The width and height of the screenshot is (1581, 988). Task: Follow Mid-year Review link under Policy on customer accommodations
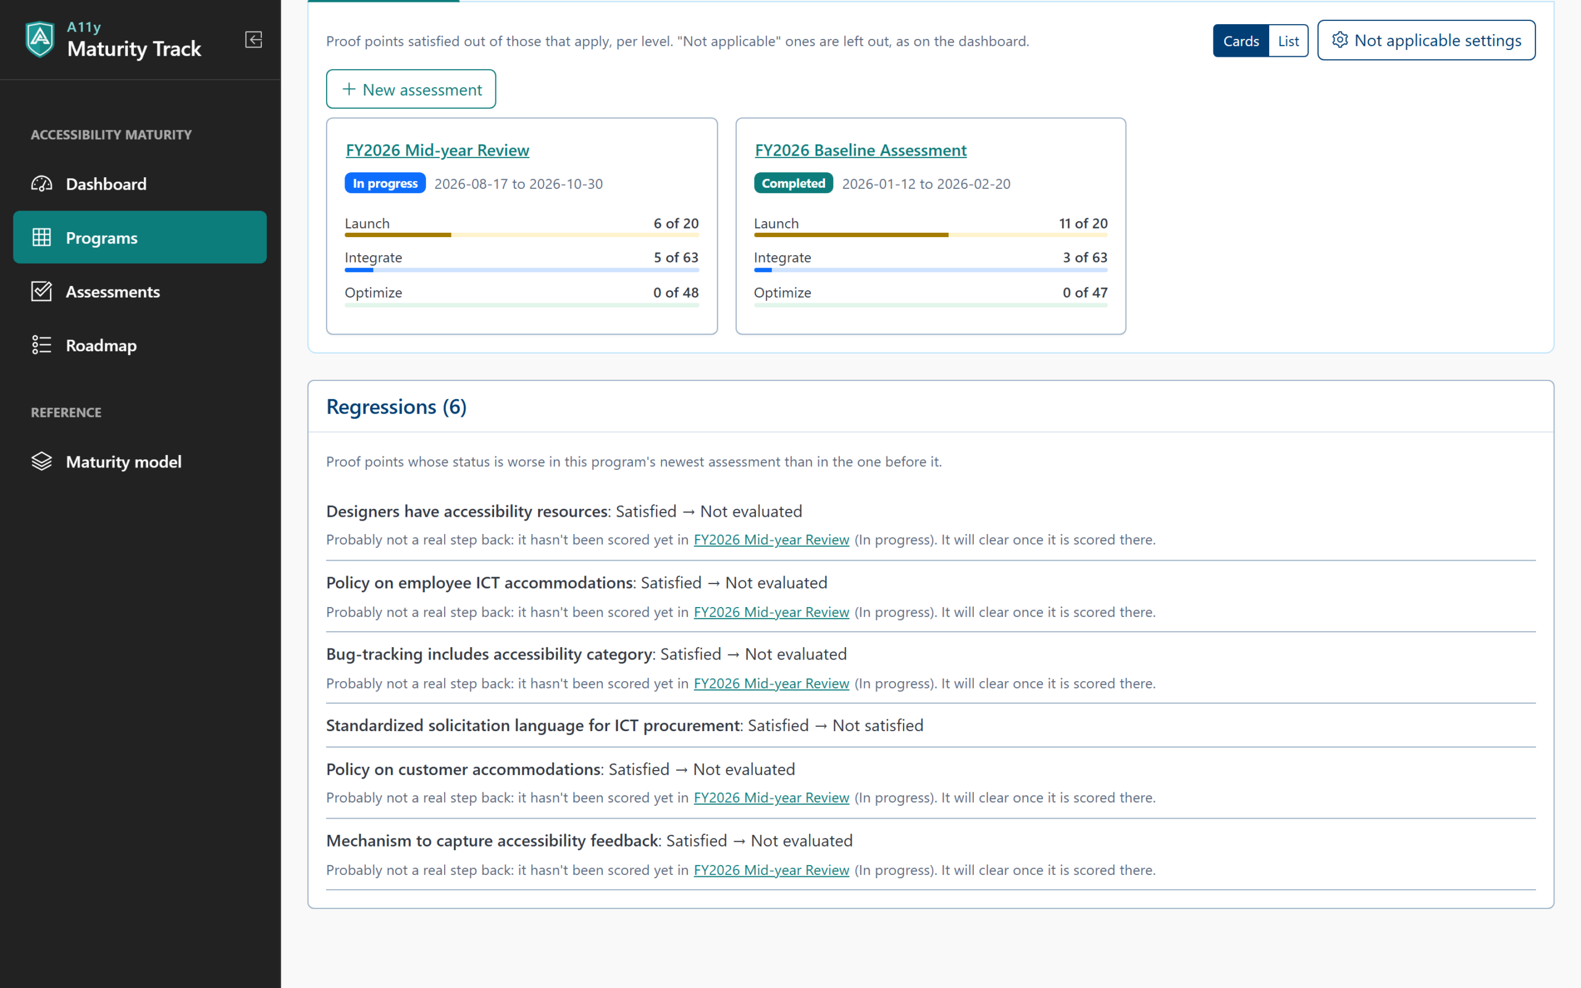click(771, 797)
